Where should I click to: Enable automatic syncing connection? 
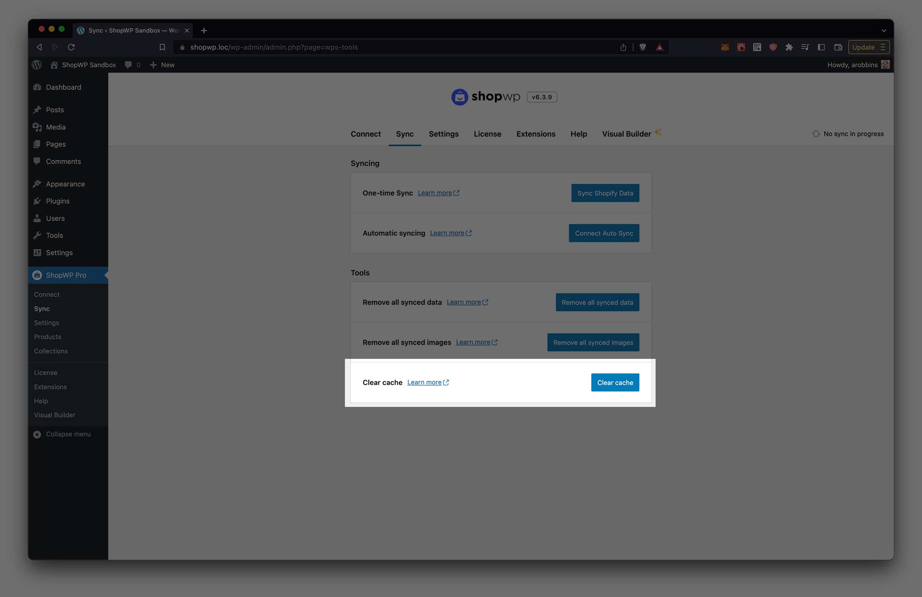603,233
